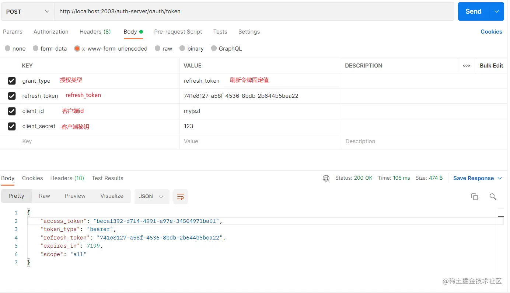Select the GraphQL body type
Viewport: 510px width, 293px height.
coord(227,48)
